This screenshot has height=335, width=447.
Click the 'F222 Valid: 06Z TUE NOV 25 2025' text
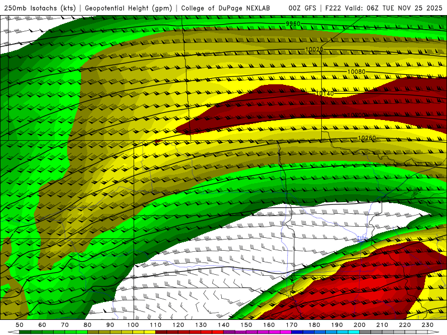384,8
